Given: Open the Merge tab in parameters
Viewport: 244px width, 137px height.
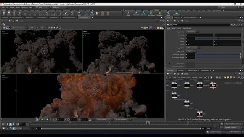Looking at the screenshot, I should coord(173,28).
